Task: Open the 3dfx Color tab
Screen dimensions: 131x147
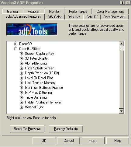Action: coord(54,17)
